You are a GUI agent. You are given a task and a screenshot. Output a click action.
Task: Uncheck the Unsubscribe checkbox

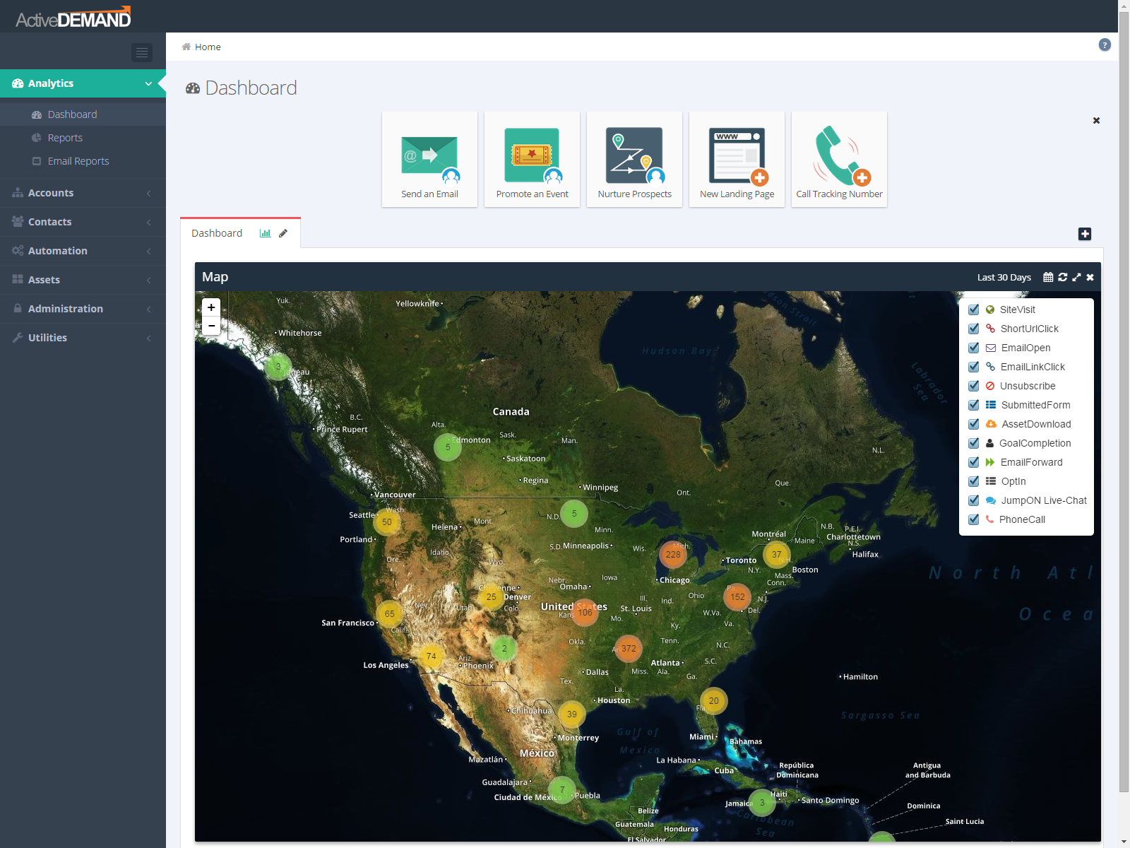[973, 386]
